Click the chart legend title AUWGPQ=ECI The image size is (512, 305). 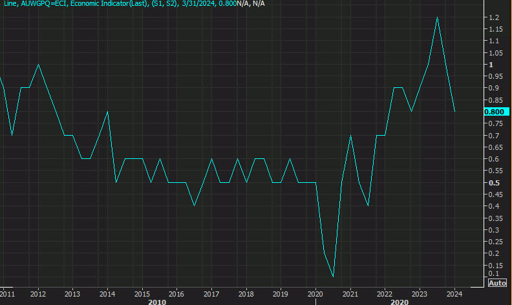[44, 4]
